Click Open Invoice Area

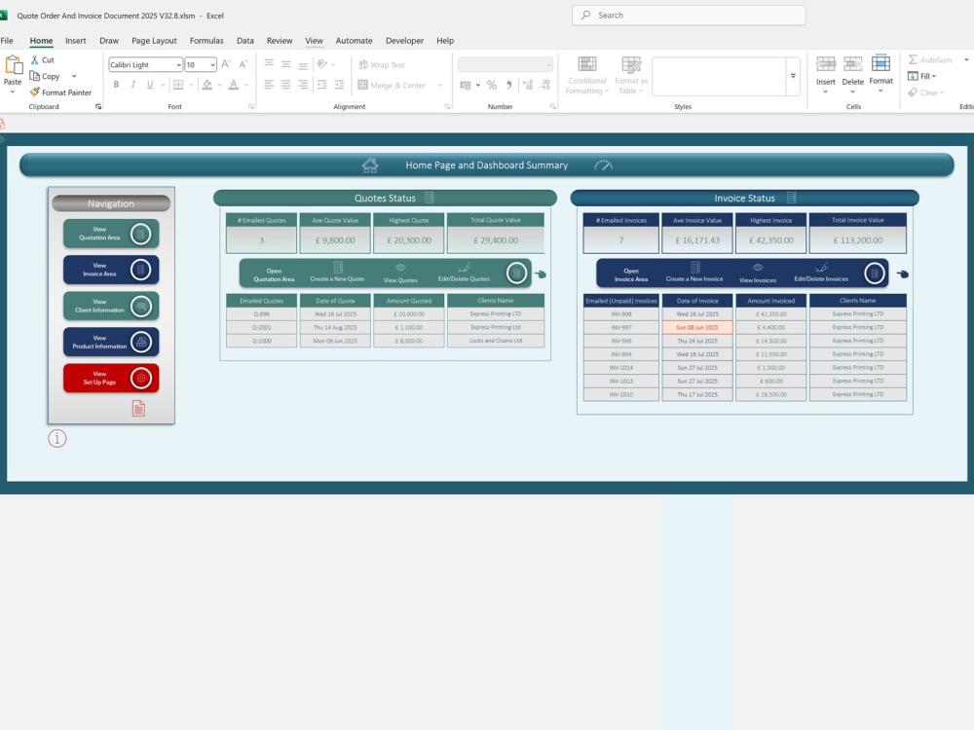click(x=631, y=275)
